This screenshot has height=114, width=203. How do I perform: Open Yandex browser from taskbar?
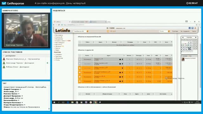click(91, 102)
